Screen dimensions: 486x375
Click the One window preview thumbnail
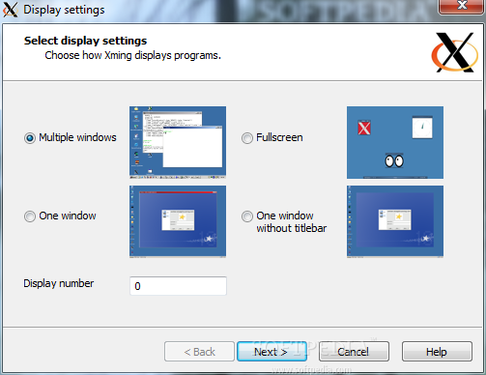178,221
